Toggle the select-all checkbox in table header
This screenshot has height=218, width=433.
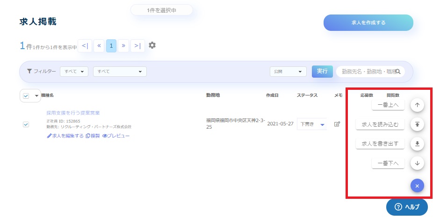26,95
